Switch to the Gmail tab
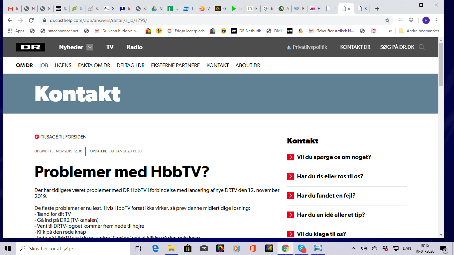The height and width of the screenshot is (255, 454). (x=13, y=9)
